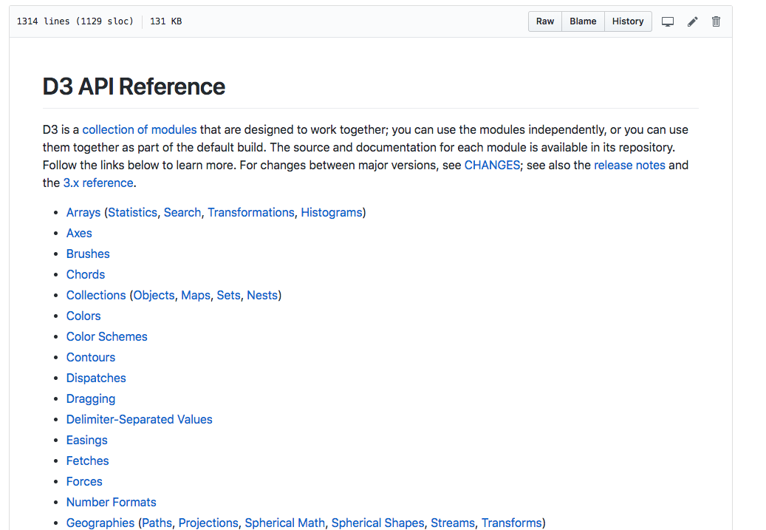Open the release notes link
766x530 pixels.
click(629, 166)
